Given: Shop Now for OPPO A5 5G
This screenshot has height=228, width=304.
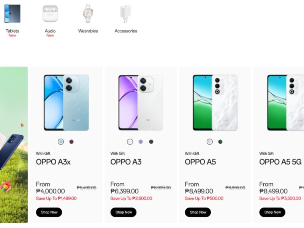Looking at the screenshot, I should [x=272, y=212].
